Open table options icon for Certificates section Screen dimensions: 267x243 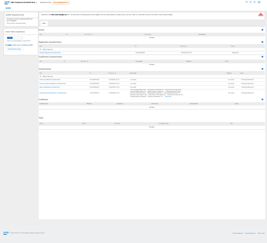point(262,100)
